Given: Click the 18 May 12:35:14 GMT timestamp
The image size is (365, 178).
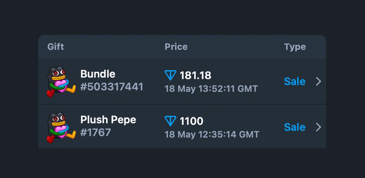Looking at the screenshot, I should 212,134.
